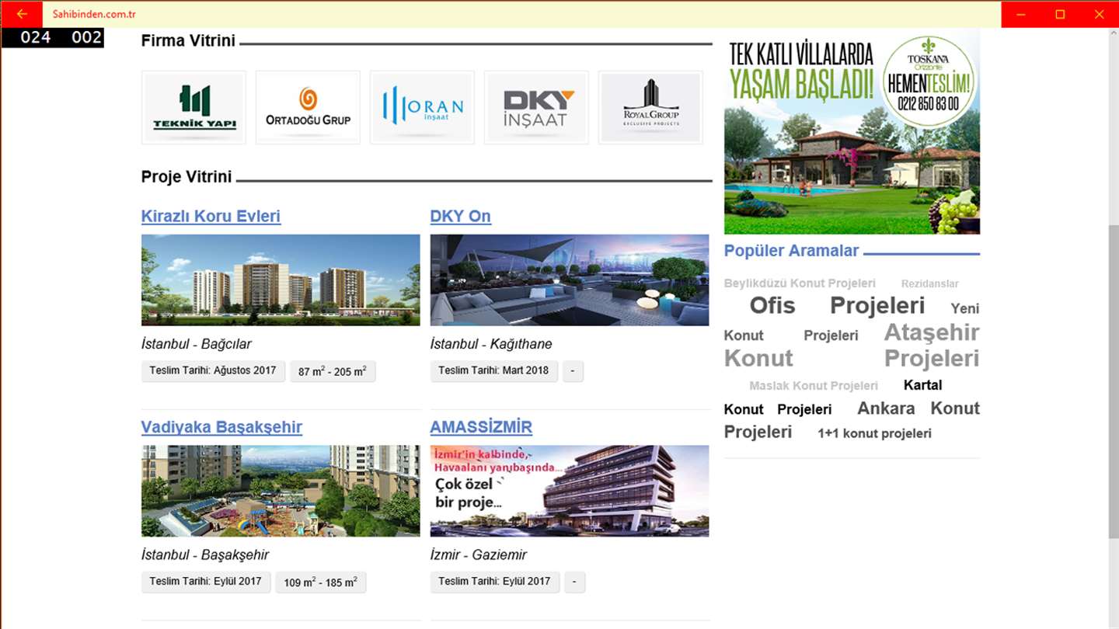
Task: Search popular term Ofis Projeleri
Action: (x=837, y=305)
